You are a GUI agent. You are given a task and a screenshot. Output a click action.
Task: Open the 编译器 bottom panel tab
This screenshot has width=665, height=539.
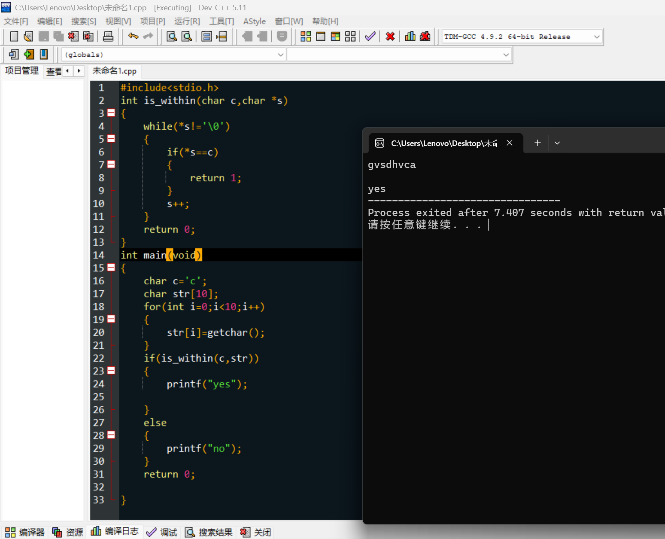click(25, 532)
